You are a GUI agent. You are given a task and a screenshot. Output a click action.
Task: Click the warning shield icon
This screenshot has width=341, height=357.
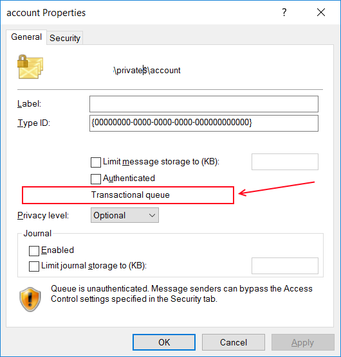(30, 299)
